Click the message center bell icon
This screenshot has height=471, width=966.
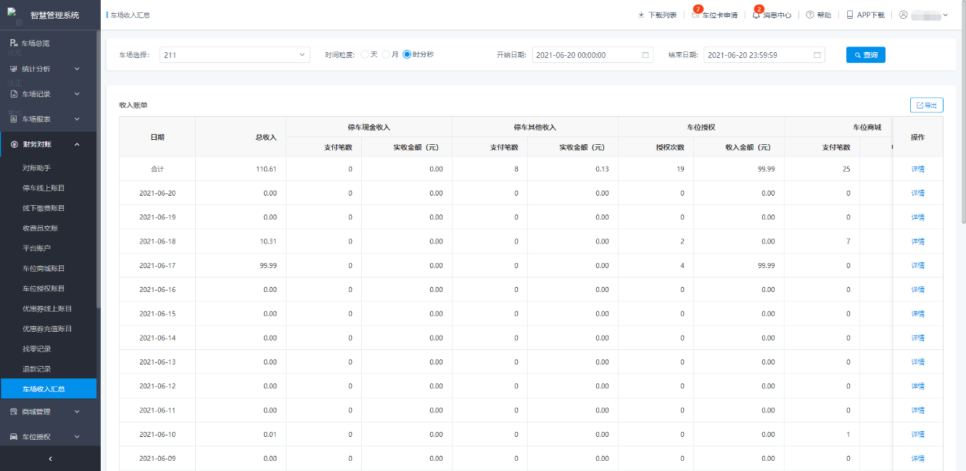click(x=756, y=15)
